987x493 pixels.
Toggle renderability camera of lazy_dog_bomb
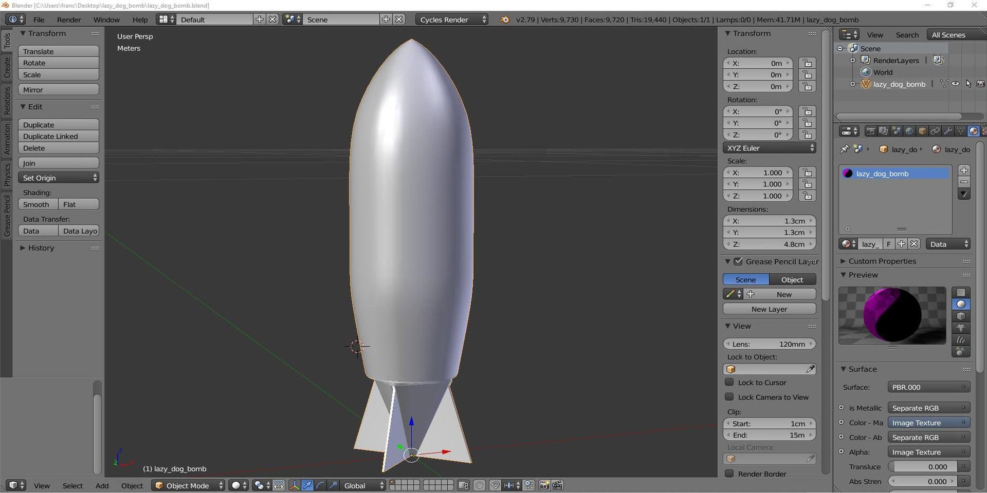point(981,84)
